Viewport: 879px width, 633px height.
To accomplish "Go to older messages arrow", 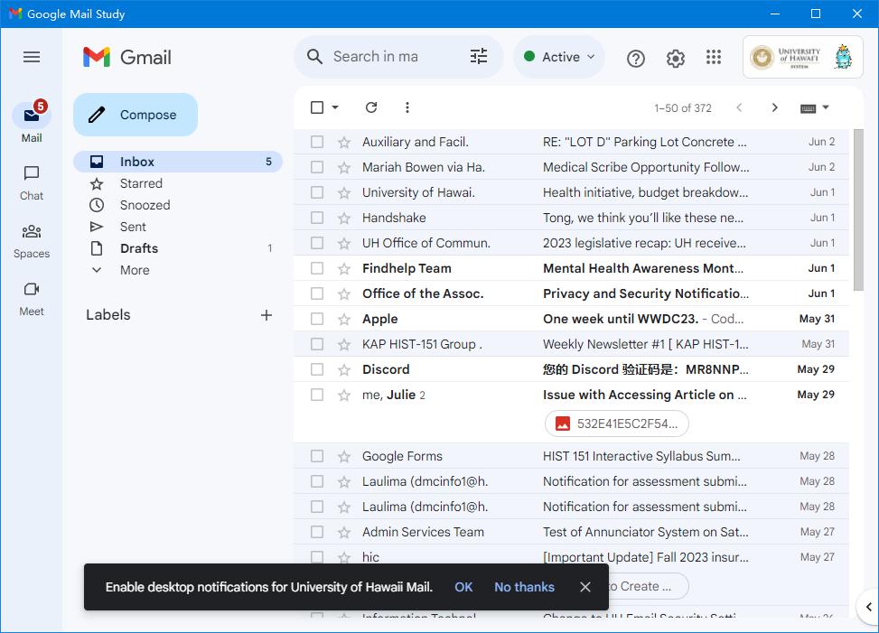I will [775, 107].
